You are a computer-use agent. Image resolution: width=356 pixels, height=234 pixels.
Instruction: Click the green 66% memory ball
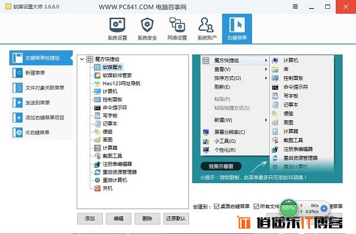(x=288, y=208)
